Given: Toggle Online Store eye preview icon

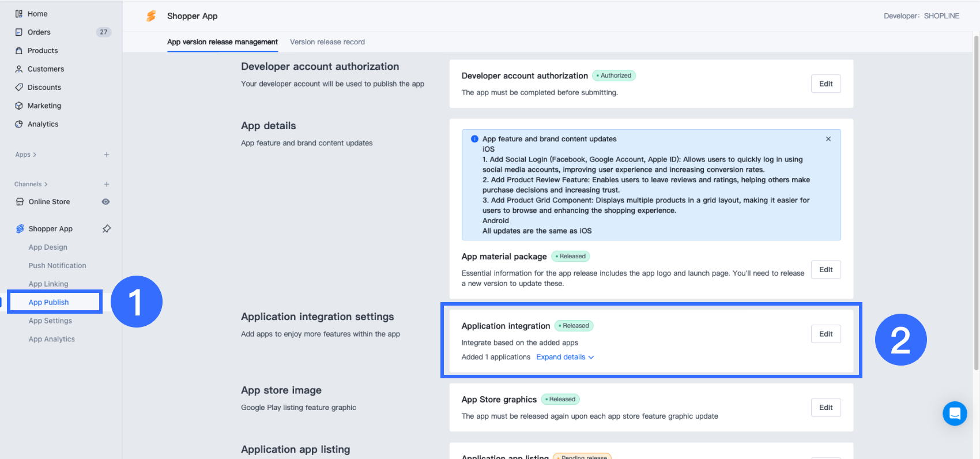Looking at the screenshot, I should 105,202.
